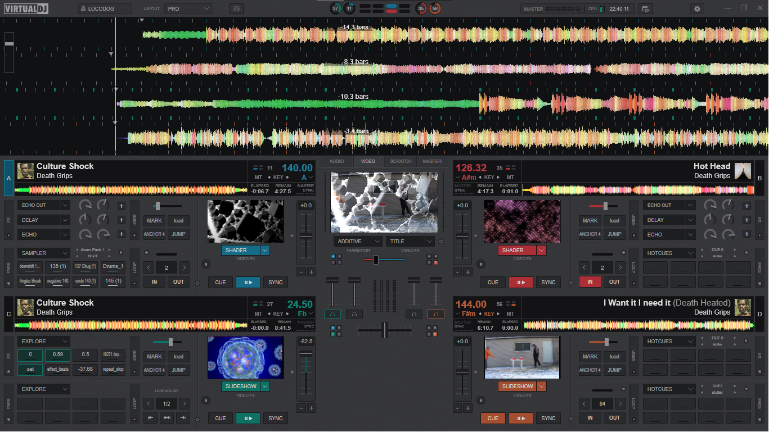The width and height of the screenshot is (769, 432).
Task: Click deck A stop button near video preview
Action: [x=206, y=264]
